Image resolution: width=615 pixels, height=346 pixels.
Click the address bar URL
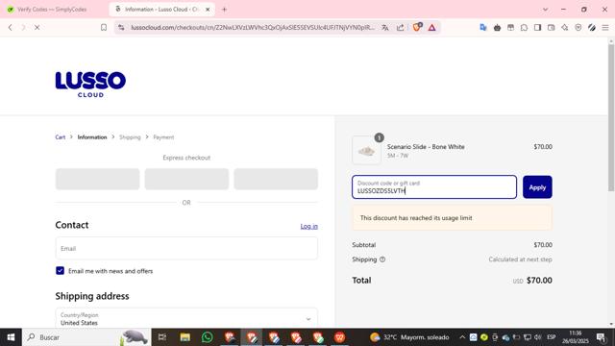pos(253,28)
